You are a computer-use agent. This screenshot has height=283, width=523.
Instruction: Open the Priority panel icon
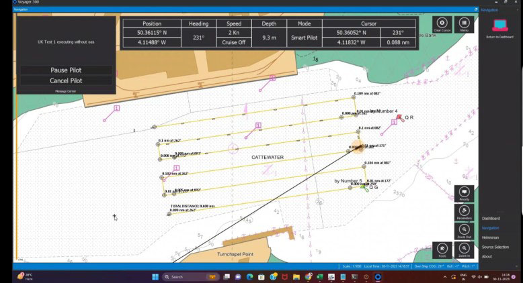[464, 193]
